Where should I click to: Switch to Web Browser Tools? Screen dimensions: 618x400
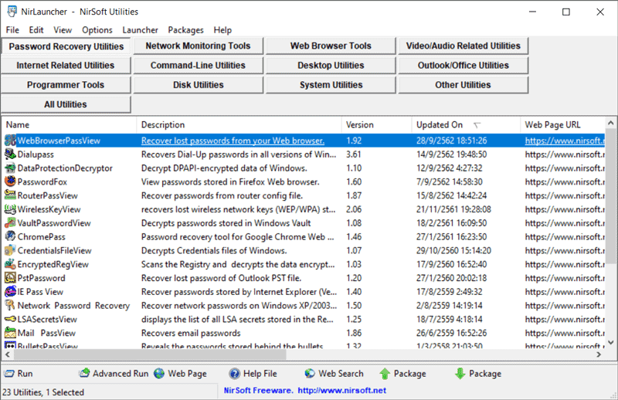331,46
